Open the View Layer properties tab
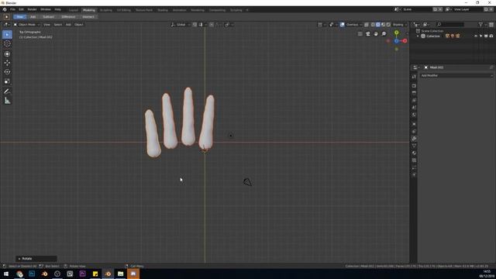The image size is (496, 279). 414,100
